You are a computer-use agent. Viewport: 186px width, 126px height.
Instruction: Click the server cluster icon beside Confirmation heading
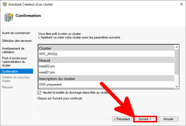coord(8,17)
